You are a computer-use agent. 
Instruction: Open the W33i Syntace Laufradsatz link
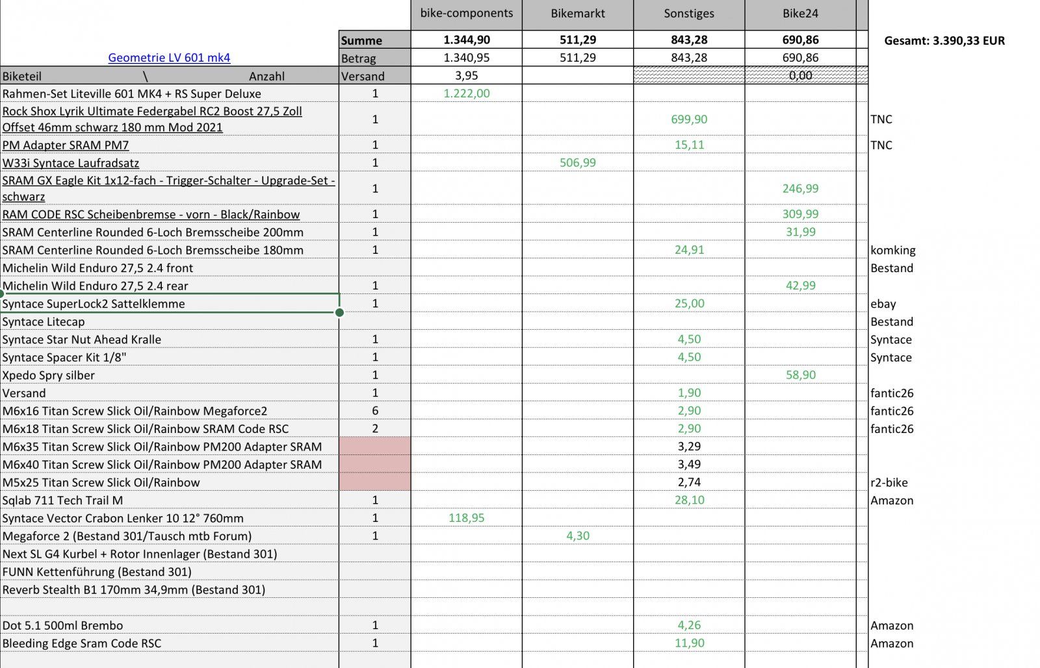point(71,163)
